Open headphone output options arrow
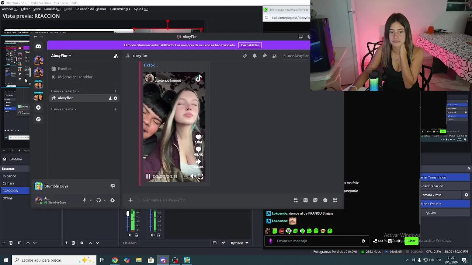This screenshot has width=472, height=265. (x=104, y=200)
